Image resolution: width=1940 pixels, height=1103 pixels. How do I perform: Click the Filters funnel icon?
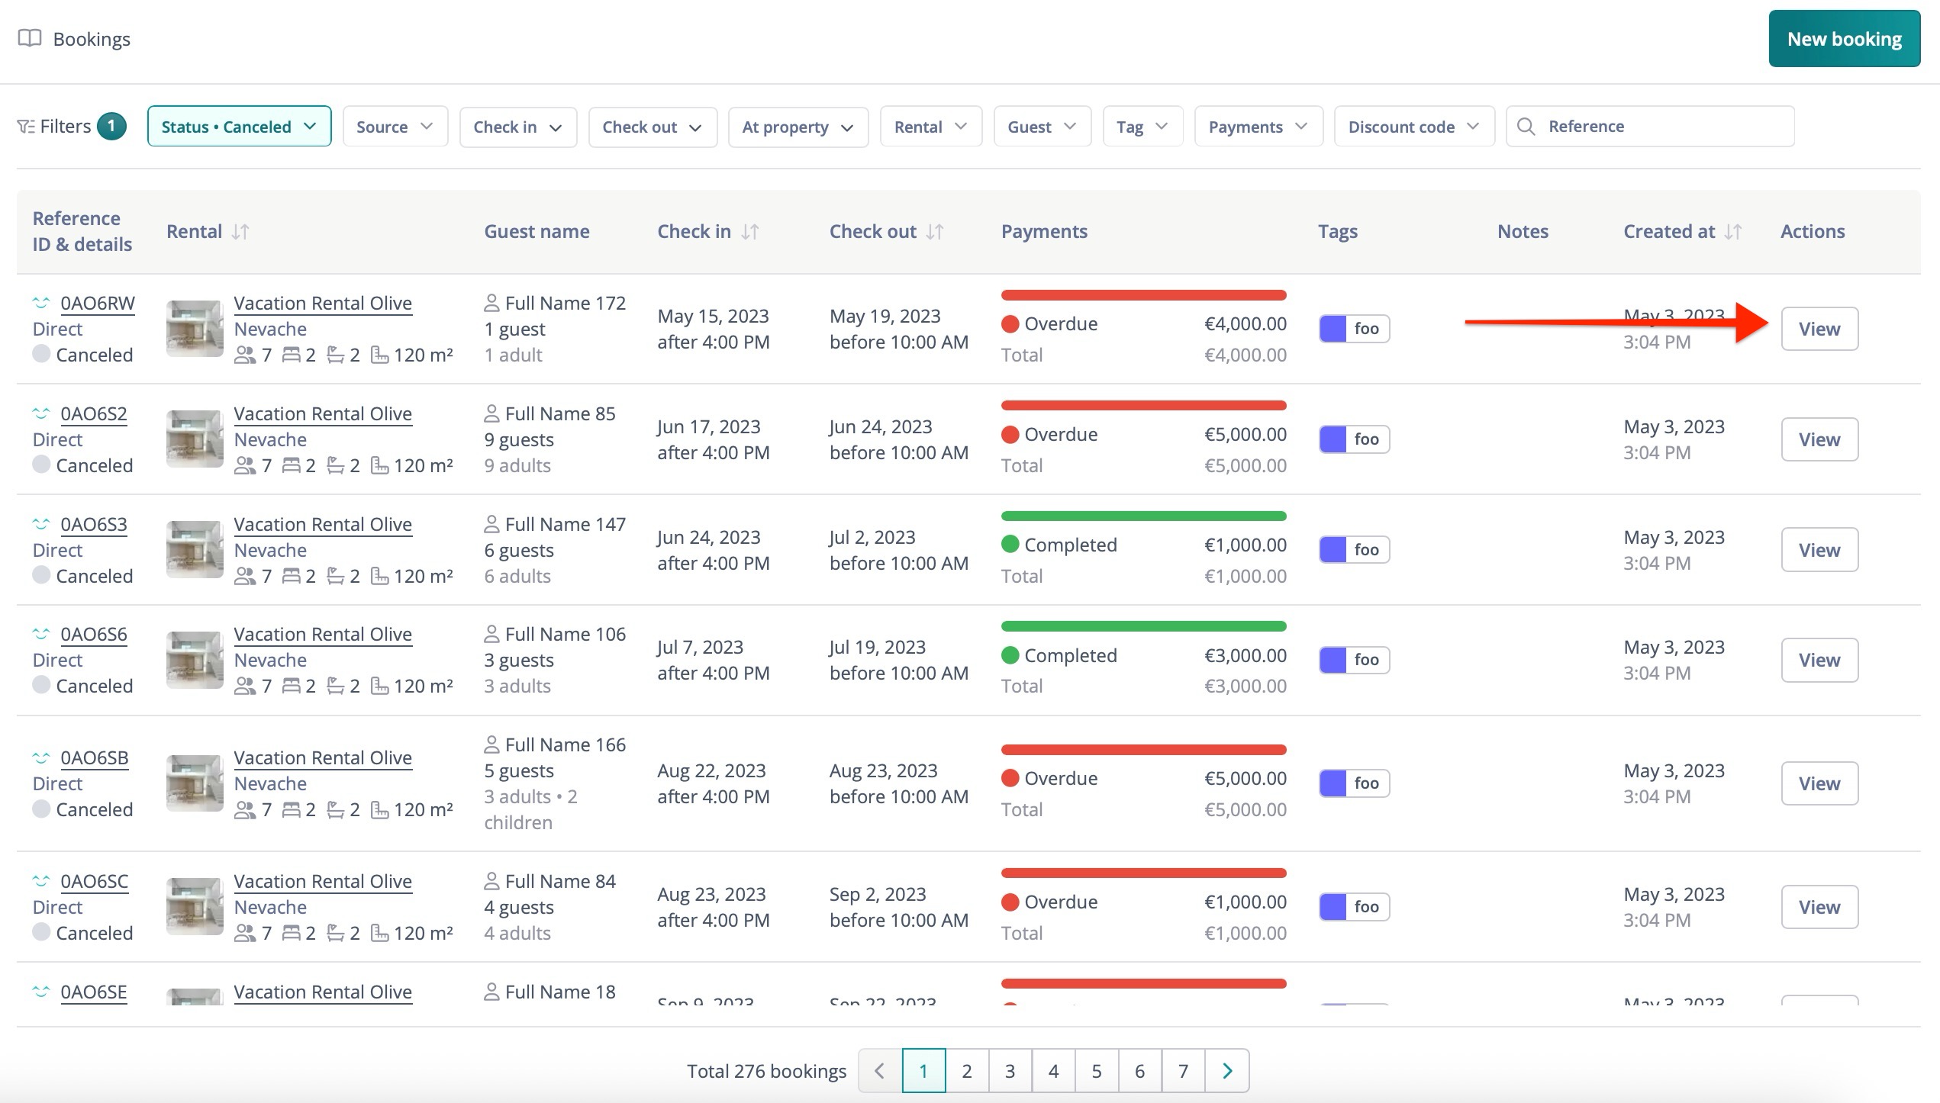[25, 127]
